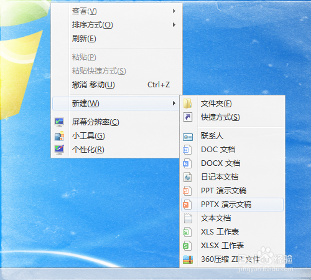Click the folder icon beside 文件夹(F)
The height and width of the screenshot is (280, 311).
188,104
